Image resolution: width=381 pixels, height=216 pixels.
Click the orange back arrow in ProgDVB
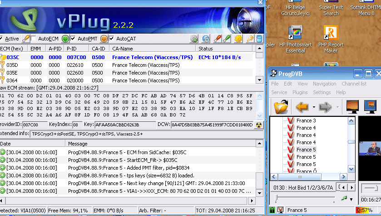pos(302,107)
